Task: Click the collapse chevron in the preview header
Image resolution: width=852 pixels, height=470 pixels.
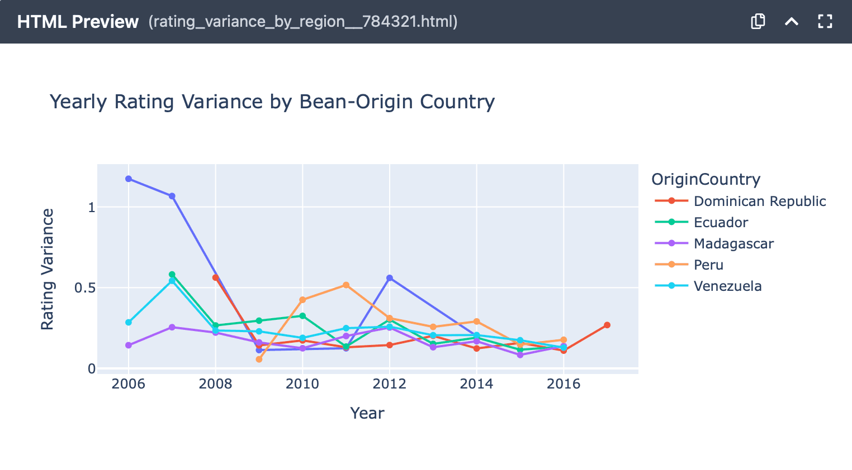Action: (791, 21)
